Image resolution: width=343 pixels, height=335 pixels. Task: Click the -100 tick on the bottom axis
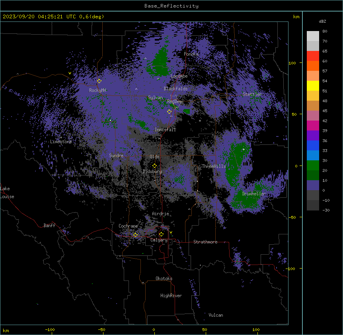click(x=50, y=329)
